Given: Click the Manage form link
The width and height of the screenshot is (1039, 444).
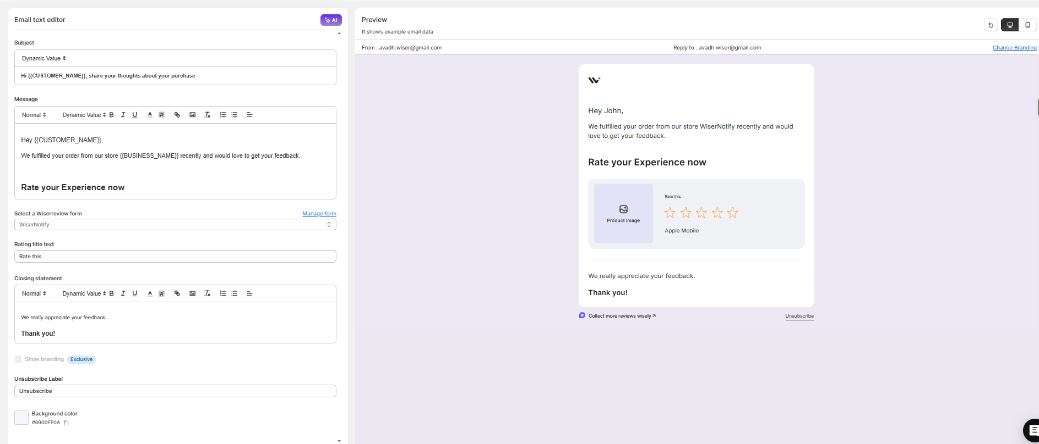Looking at the screenshot, I should (319, 214).
